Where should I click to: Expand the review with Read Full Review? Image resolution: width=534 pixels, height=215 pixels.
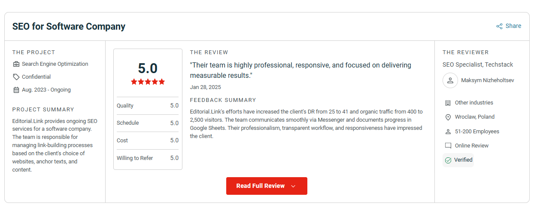260,186
